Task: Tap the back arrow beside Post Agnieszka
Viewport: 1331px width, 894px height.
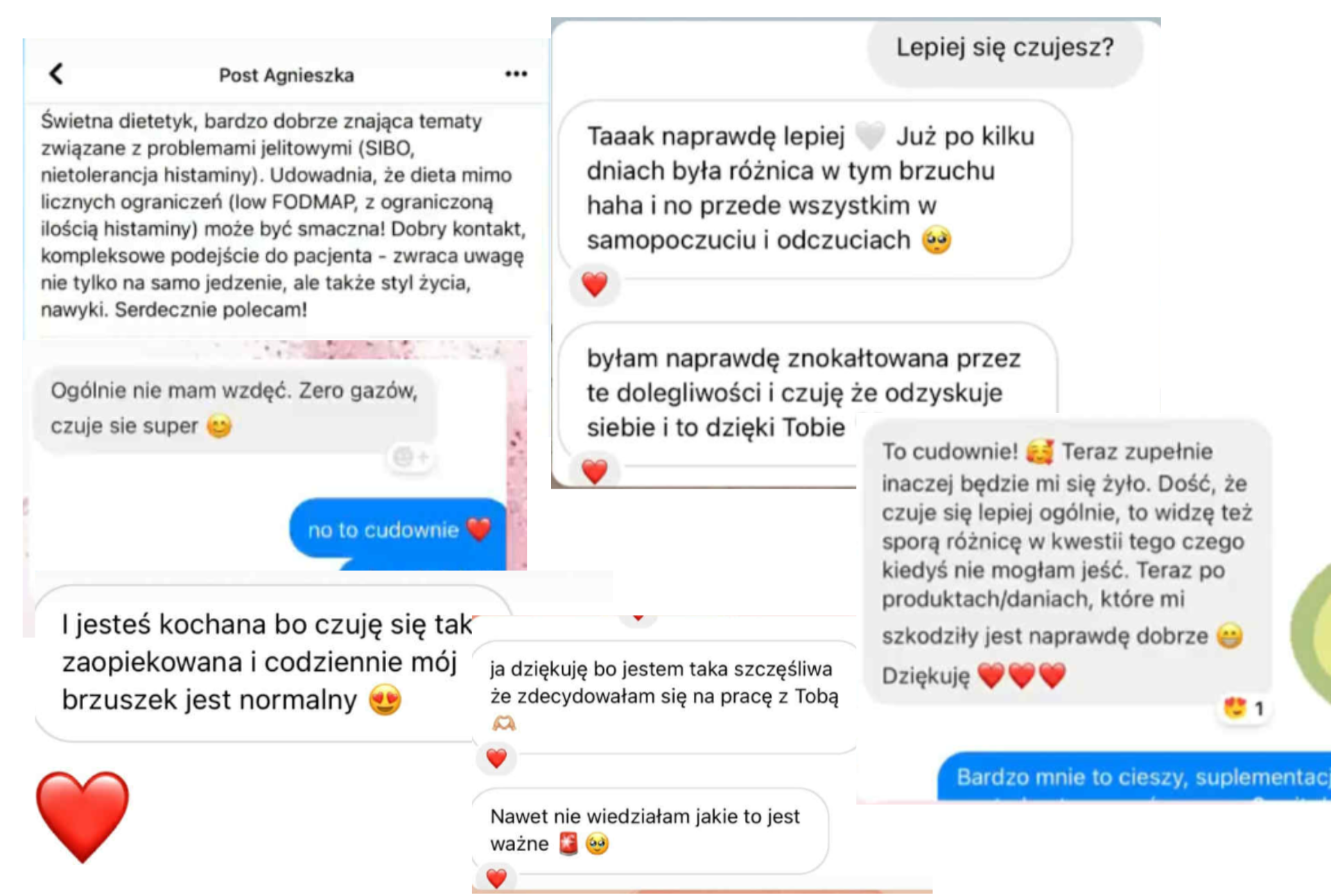Action: pos(57,73)
